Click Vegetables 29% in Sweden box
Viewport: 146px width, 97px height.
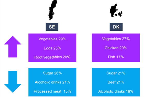(x=52, y=39)
